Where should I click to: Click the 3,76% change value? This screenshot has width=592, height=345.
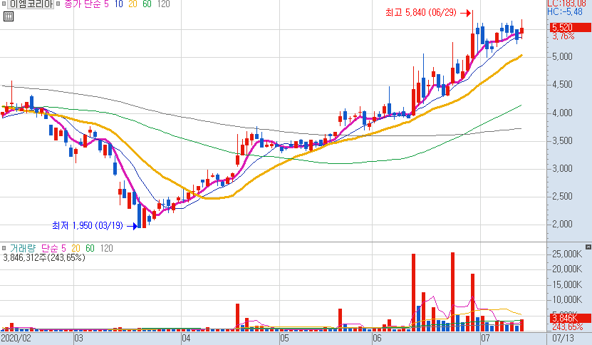[564, 36]
